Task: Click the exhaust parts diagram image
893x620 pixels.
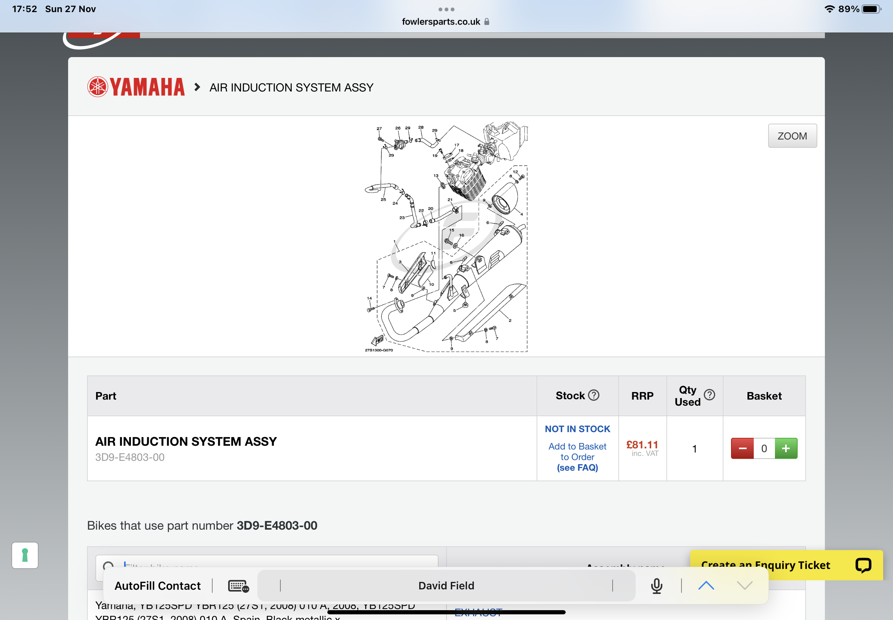Action: 446,237
